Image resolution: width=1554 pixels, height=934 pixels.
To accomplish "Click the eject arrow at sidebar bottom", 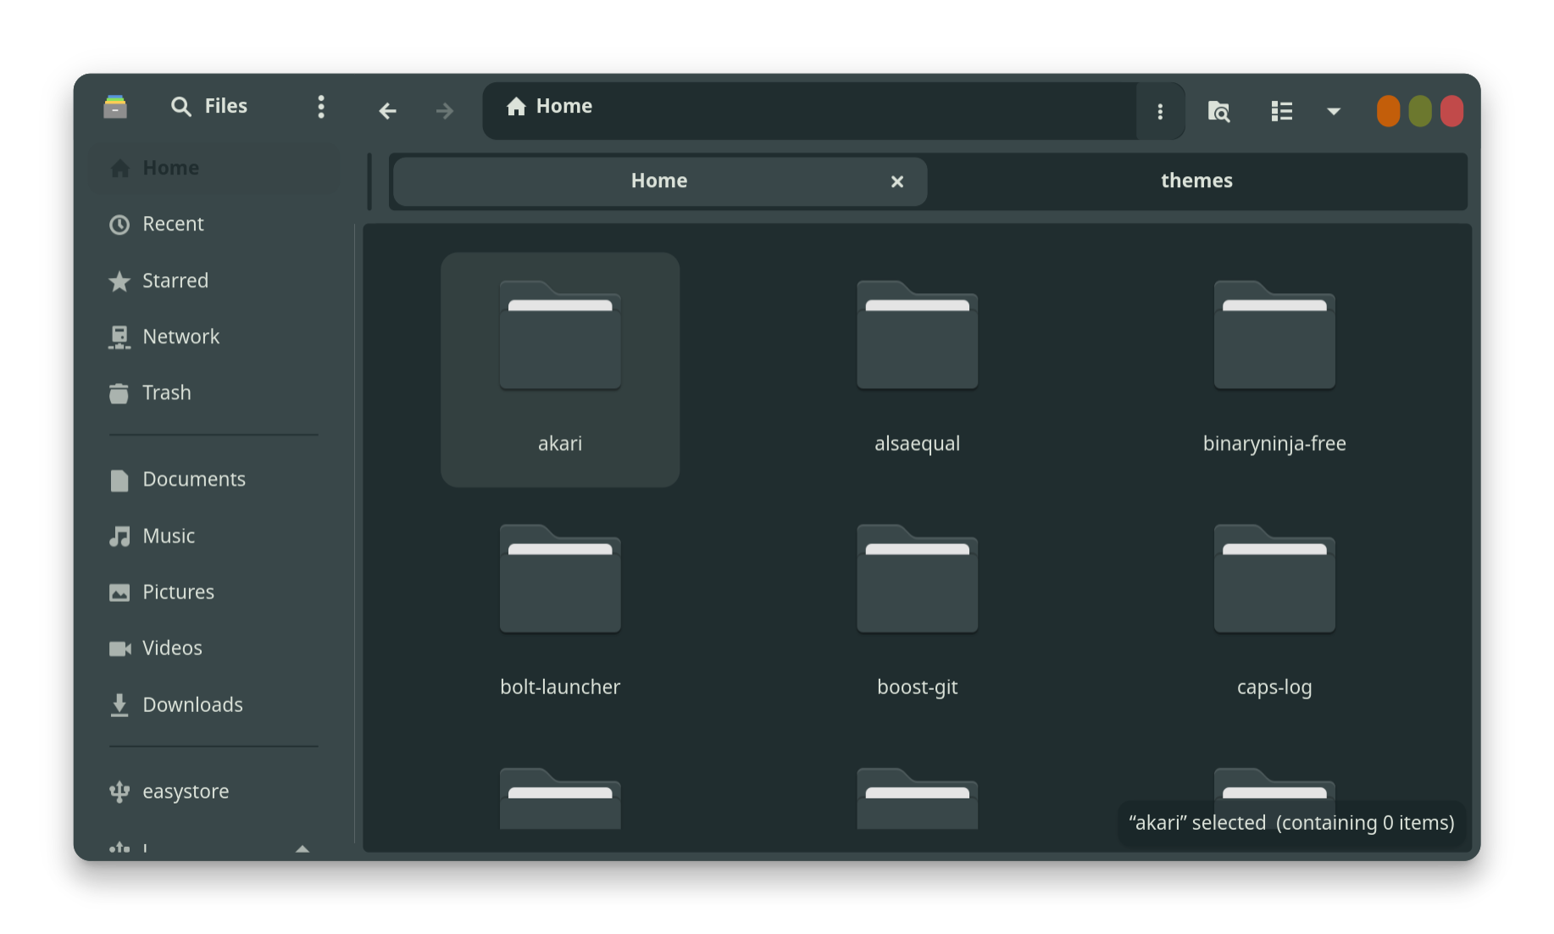I will pyautogui.click(x=302, y=848).
